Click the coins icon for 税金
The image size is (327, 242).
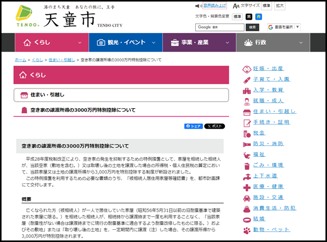(247, 134)
